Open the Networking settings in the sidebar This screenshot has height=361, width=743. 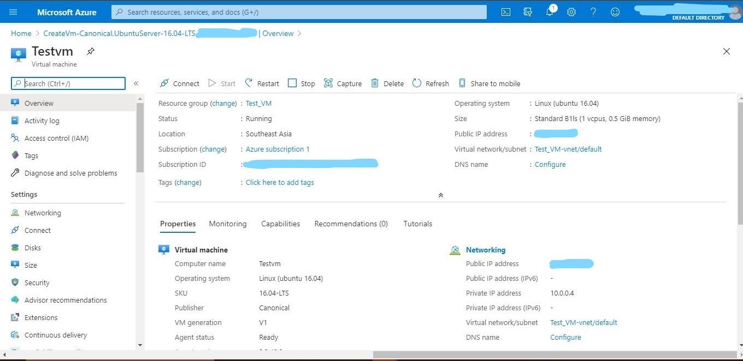(x=43, y=213)
